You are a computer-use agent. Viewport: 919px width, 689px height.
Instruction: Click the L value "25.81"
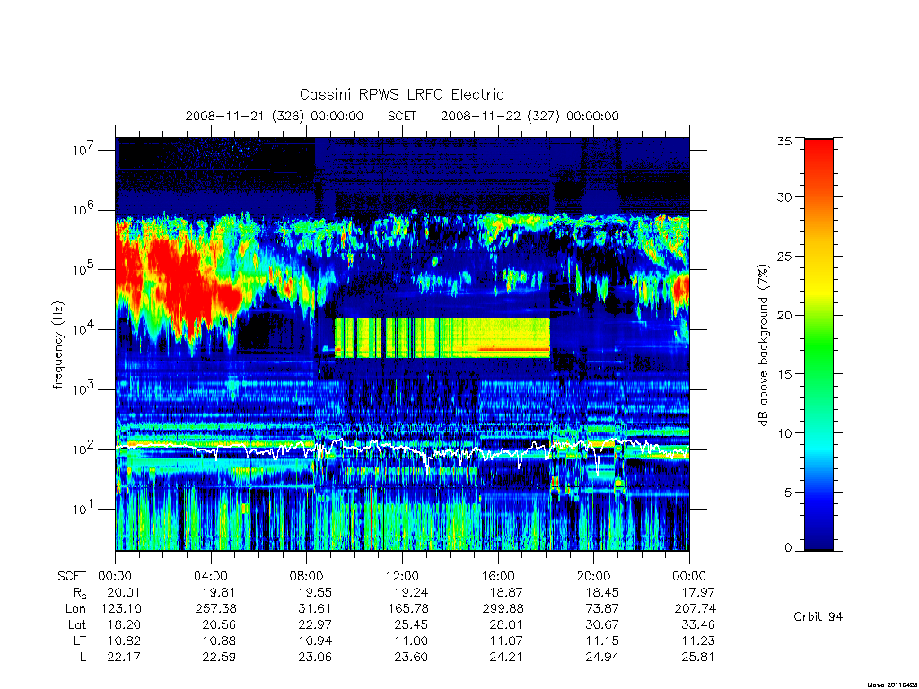click(697, 657)
